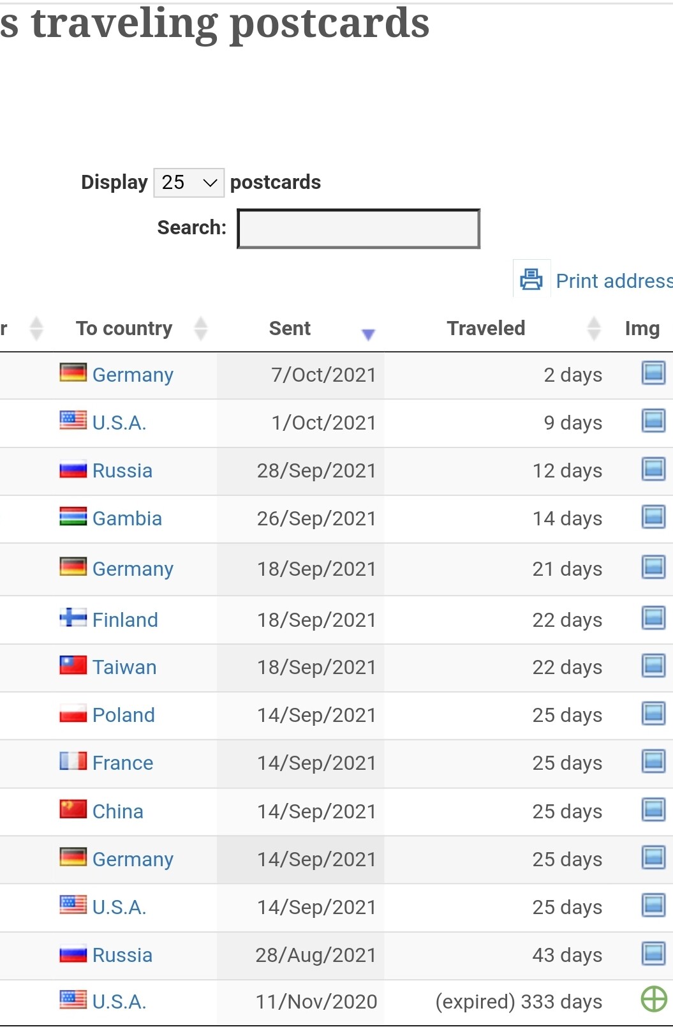Click the Poland country link
Screen dimensions: 673x1036
(124, 715)
